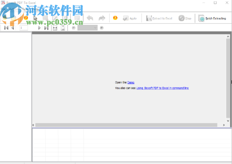Click the Stop button
Viewport: 232px width, 164px height.
pyautogui.click(x=185, y=18)
